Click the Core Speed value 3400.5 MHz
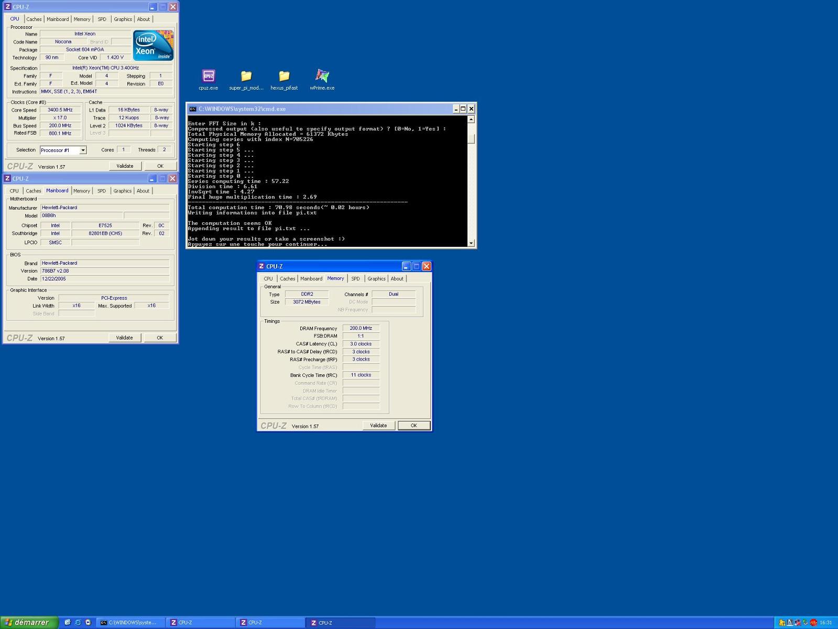Viewport: 838px width, 629px height. [x=60, y=110]
